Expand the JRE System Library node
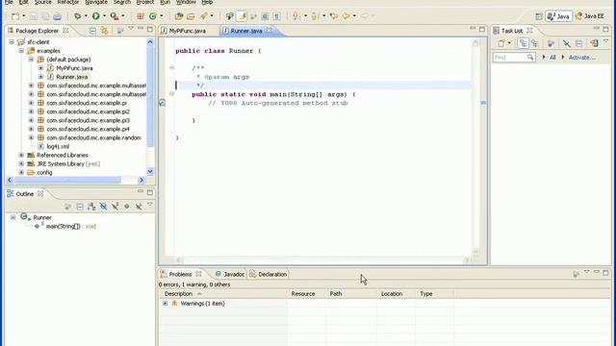The height and width of the screenshot is (346, 616). point(21,163)
